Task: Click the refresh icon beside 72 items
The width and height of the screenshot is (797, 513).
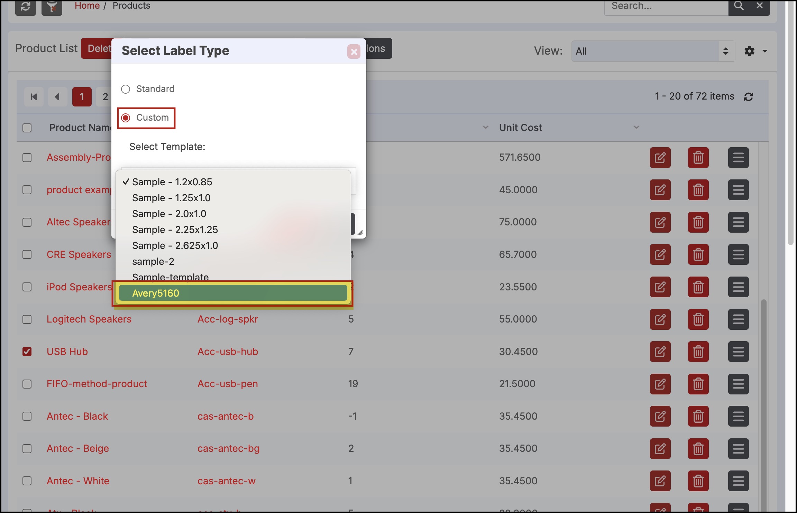Action: [749, 97]
